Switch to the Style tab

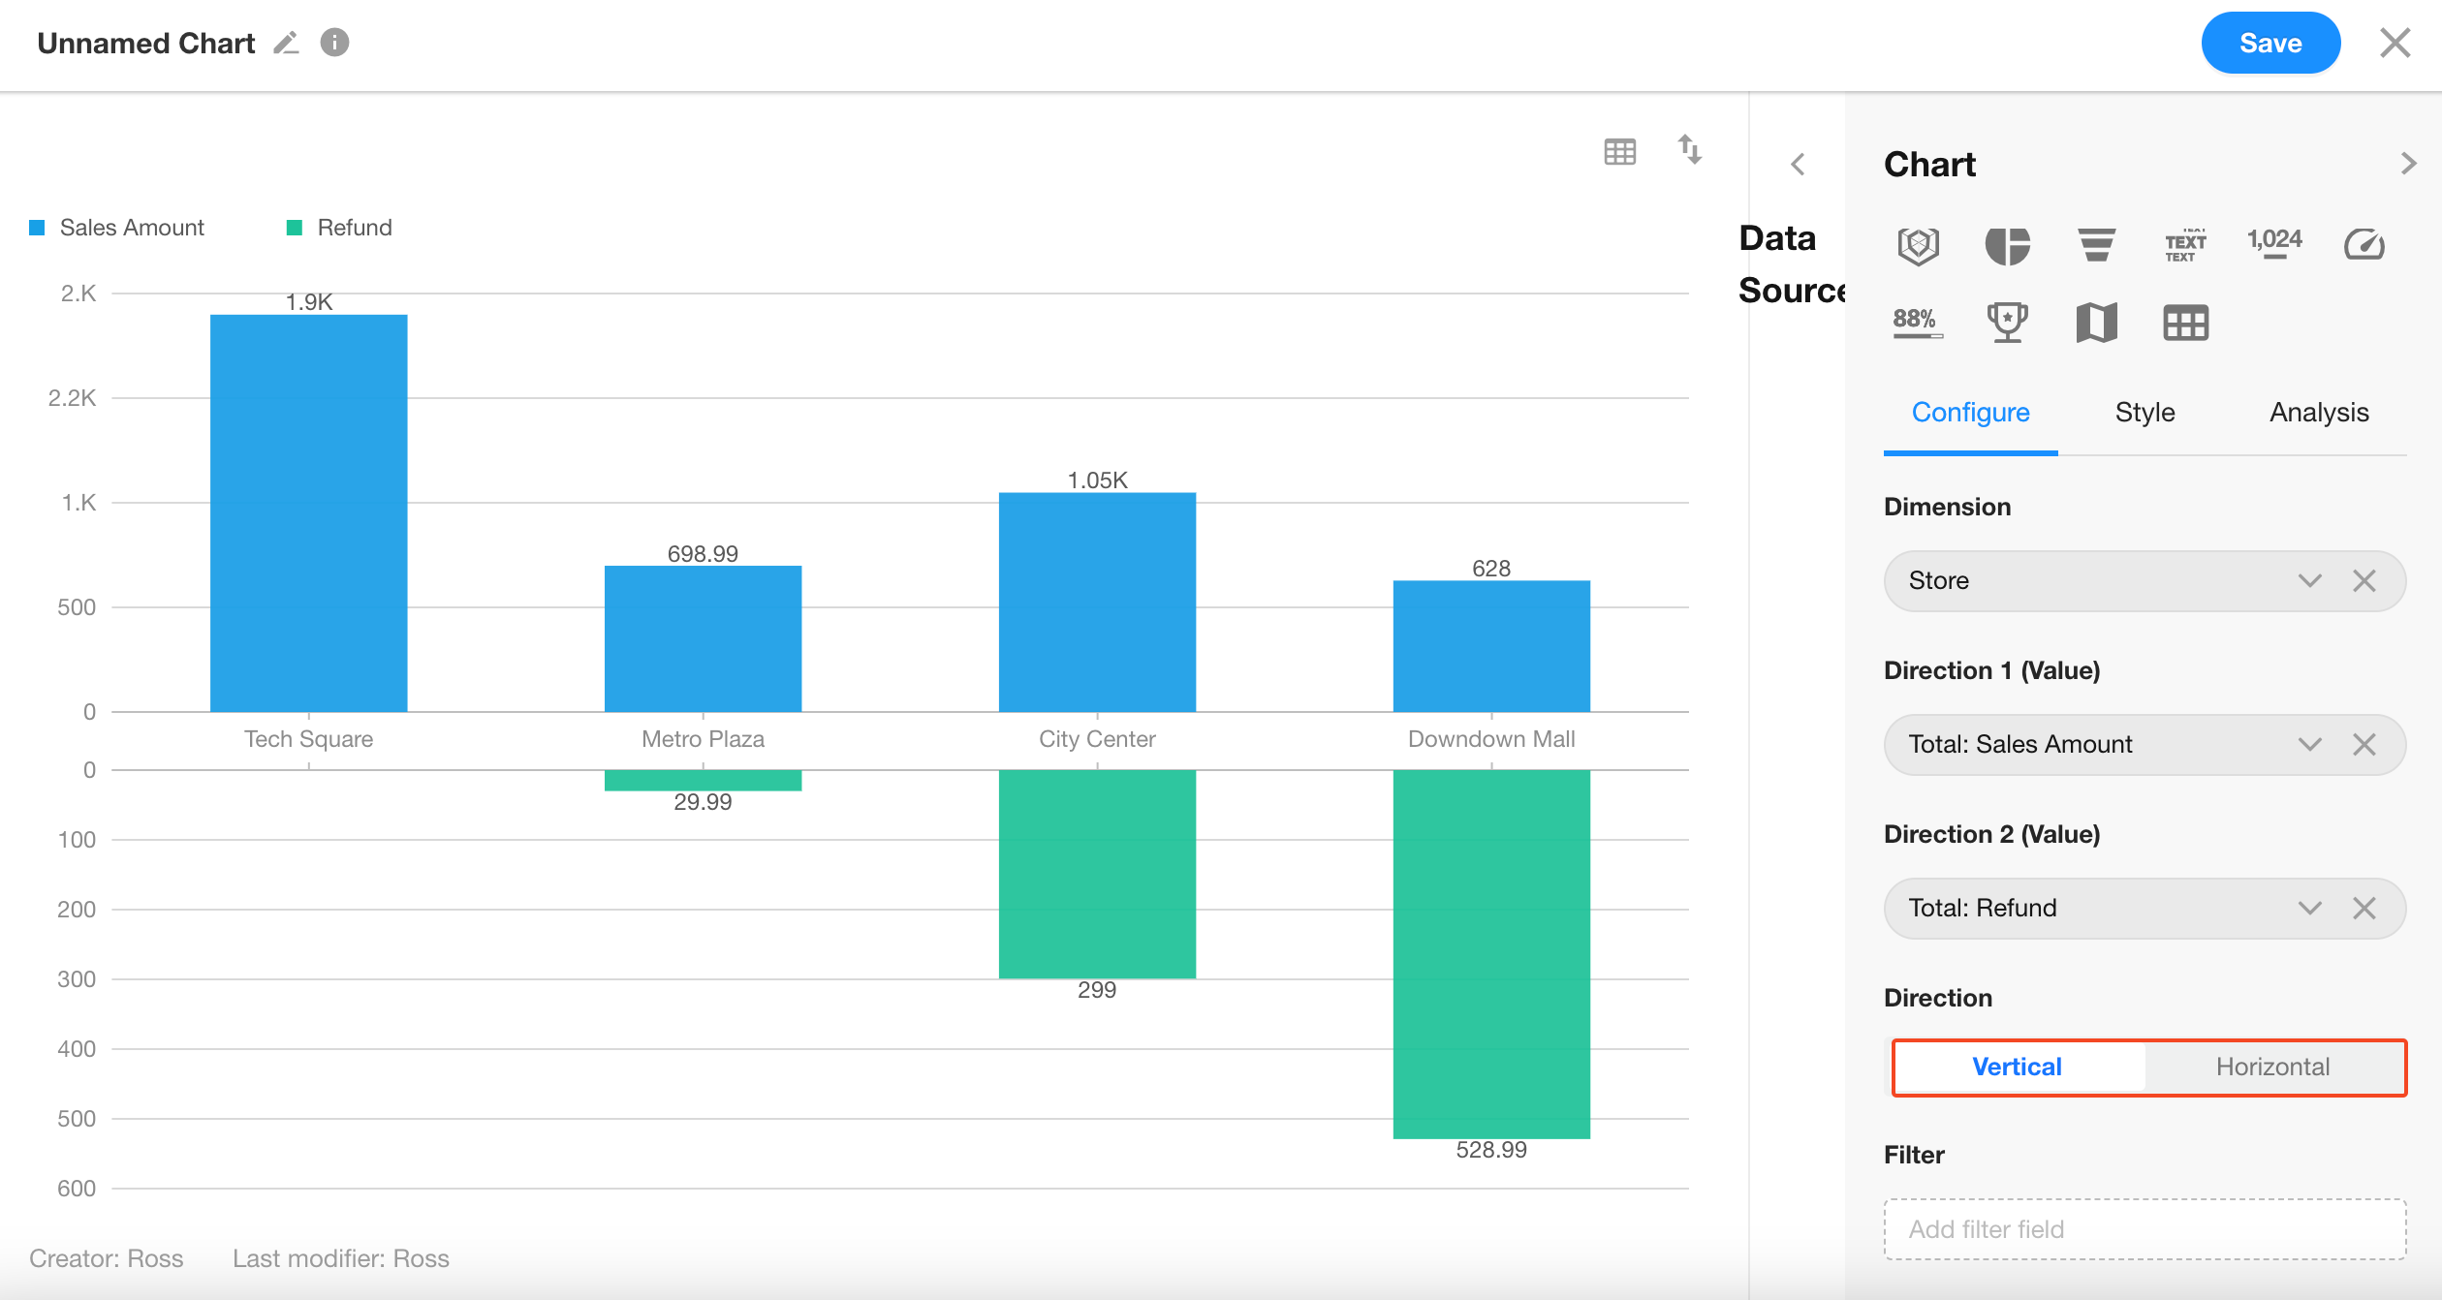coord(2145,413)
